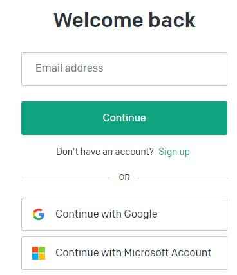Screen dimensions: 237x275
Task: Submit with the green Continue button
Action: point(124,118)
